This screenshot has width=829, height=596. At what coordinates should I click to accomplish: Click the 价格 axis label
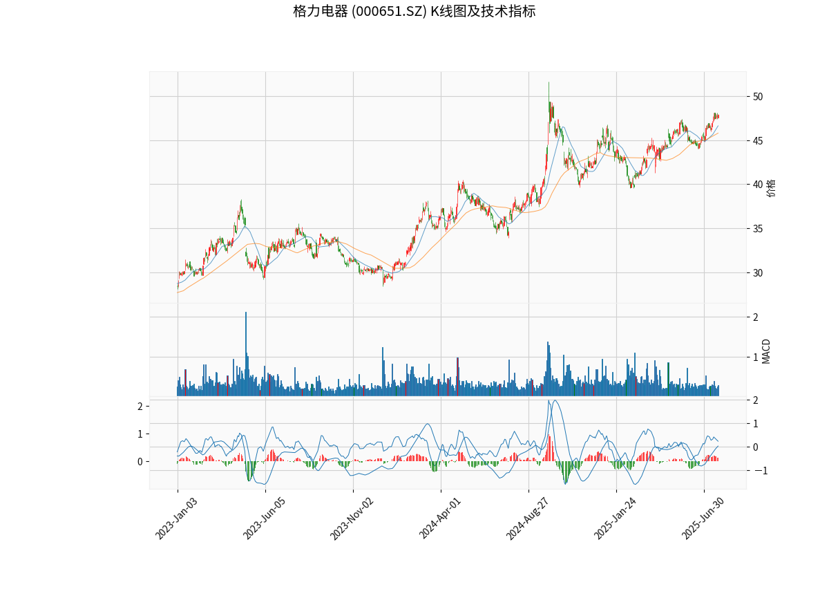(x=772, y=187)
